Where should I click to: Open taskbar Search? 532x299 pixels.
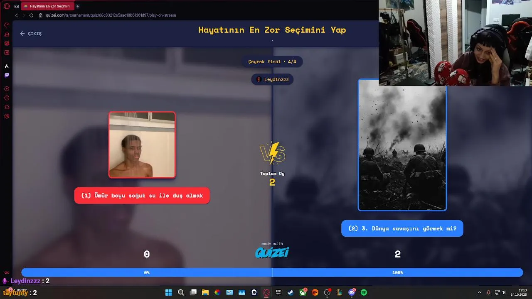(181, 292)
